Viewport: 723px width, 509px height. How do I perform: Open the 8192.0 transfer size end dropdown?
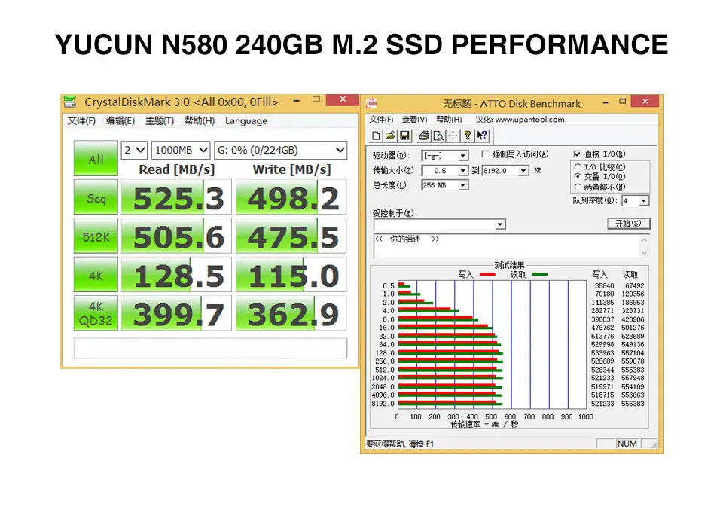523,171
